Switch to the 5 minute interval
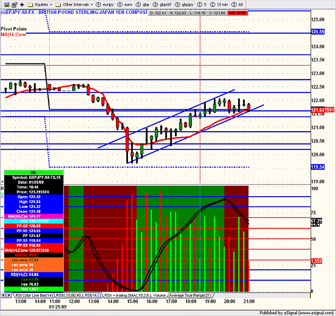This screenshot has width=336, height=316. click(202, 4)
